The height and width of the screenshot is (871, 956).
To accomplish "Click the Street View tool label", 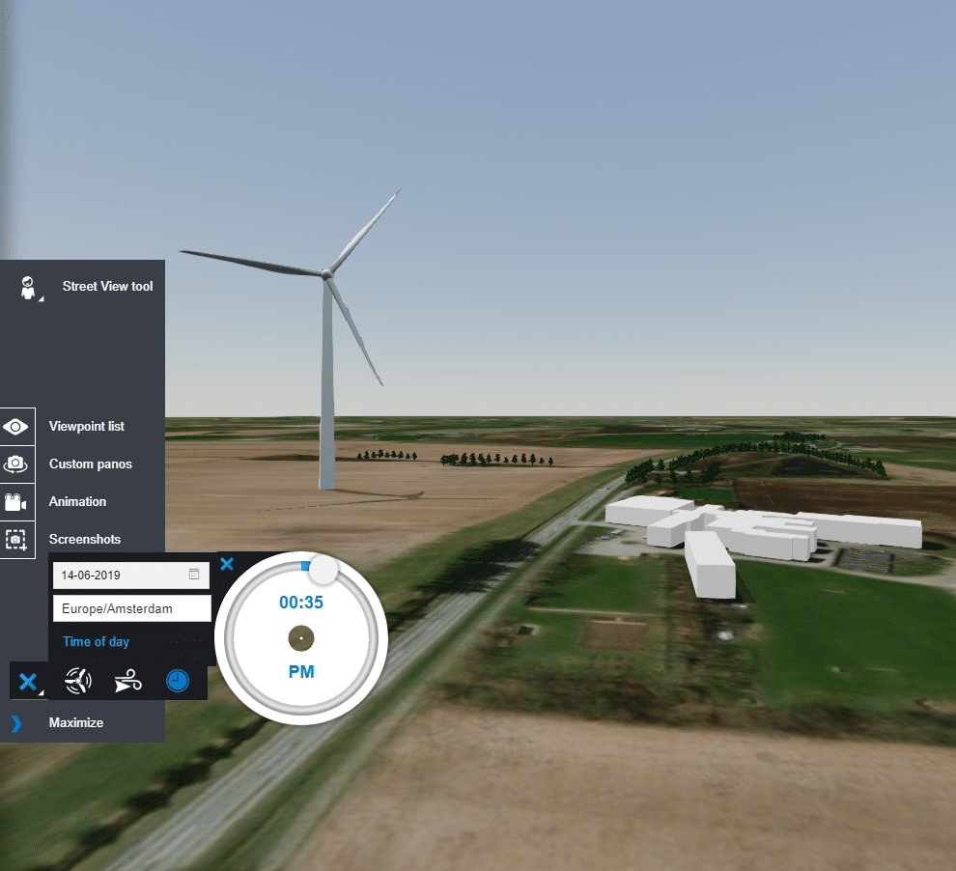I will point(107,286).
